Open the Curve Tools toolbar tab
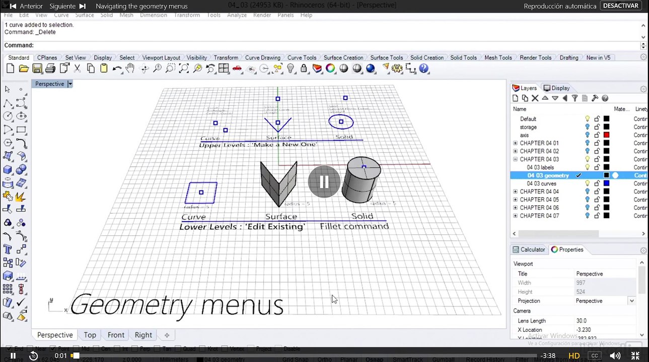This screenshot has width=649, height=362. coord(302,58)
